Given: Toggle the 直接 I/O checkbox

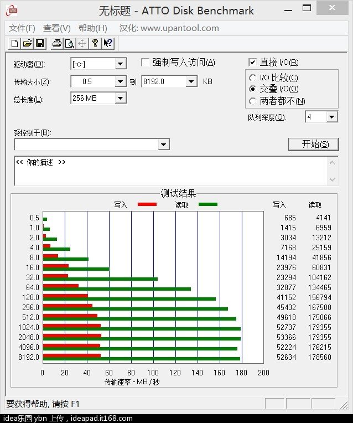Looking at the screenshot, I should click(x=252, y=63).
